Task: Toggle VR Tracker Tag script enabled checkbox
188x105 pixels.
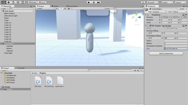Action: (150, 26)
